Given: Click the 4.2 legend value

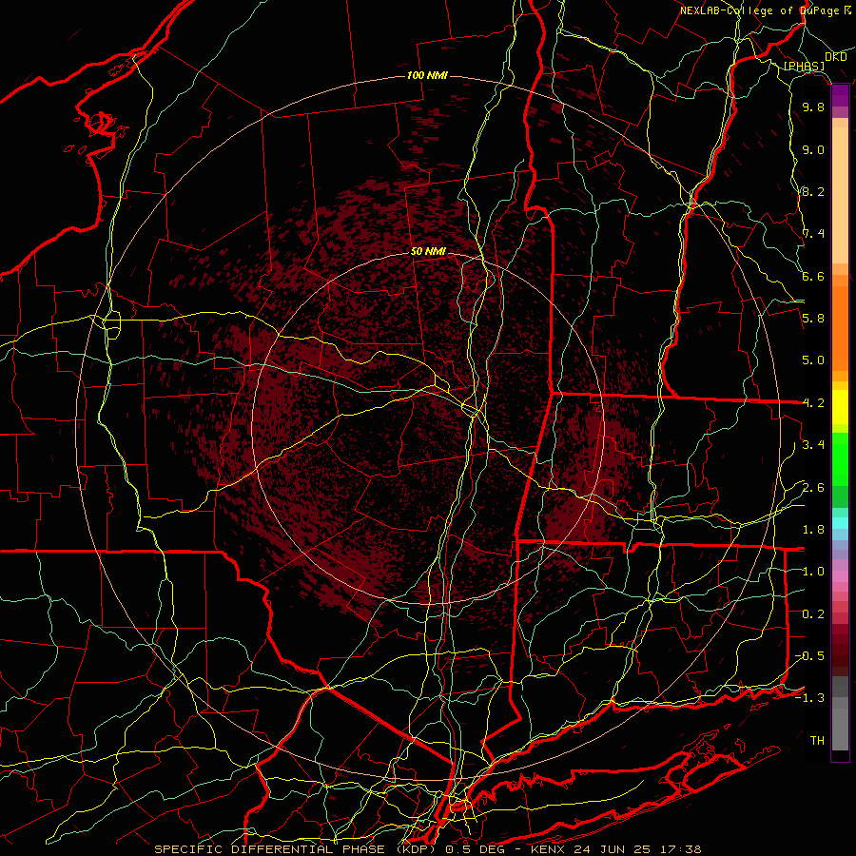Looking at the screenshot, I should coord(813,403).
